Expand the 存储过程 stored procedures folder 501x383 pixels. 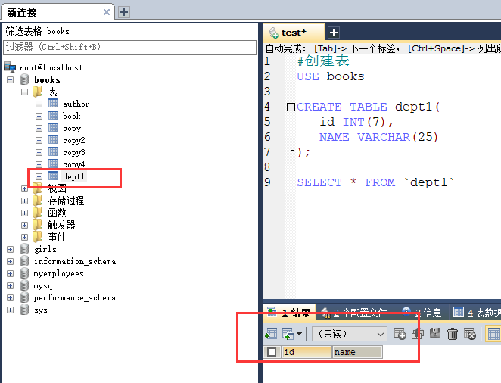pyautogui.click(x=25, y=201)
